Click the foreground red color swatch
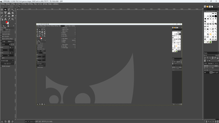Viewport: 219px width, 123px height. tap(7, 22)
